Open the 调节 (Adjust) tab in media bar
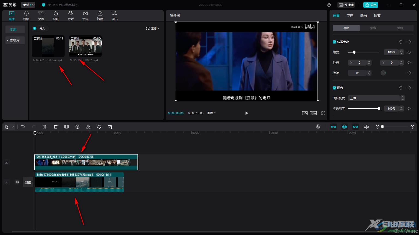The image size is (419, 235). [115, 16]
